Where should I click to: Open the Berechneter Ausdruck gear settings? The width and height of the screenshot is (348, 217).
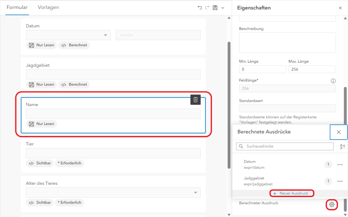[x=332, y=204]
